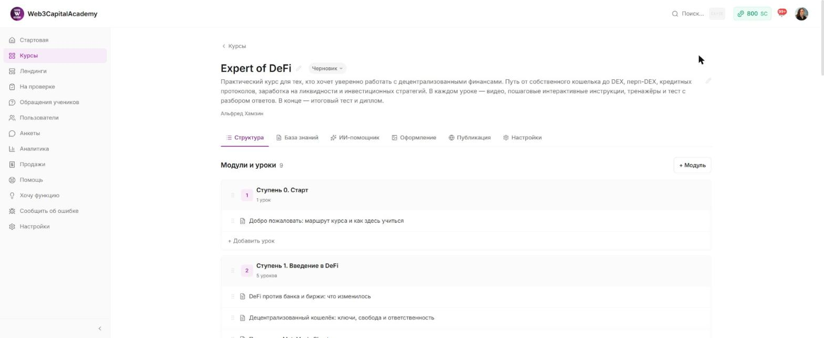This screenshot has width=824, height=338.
Task: Click the sidebar Настройки gear icon
Action: [12, 227]
